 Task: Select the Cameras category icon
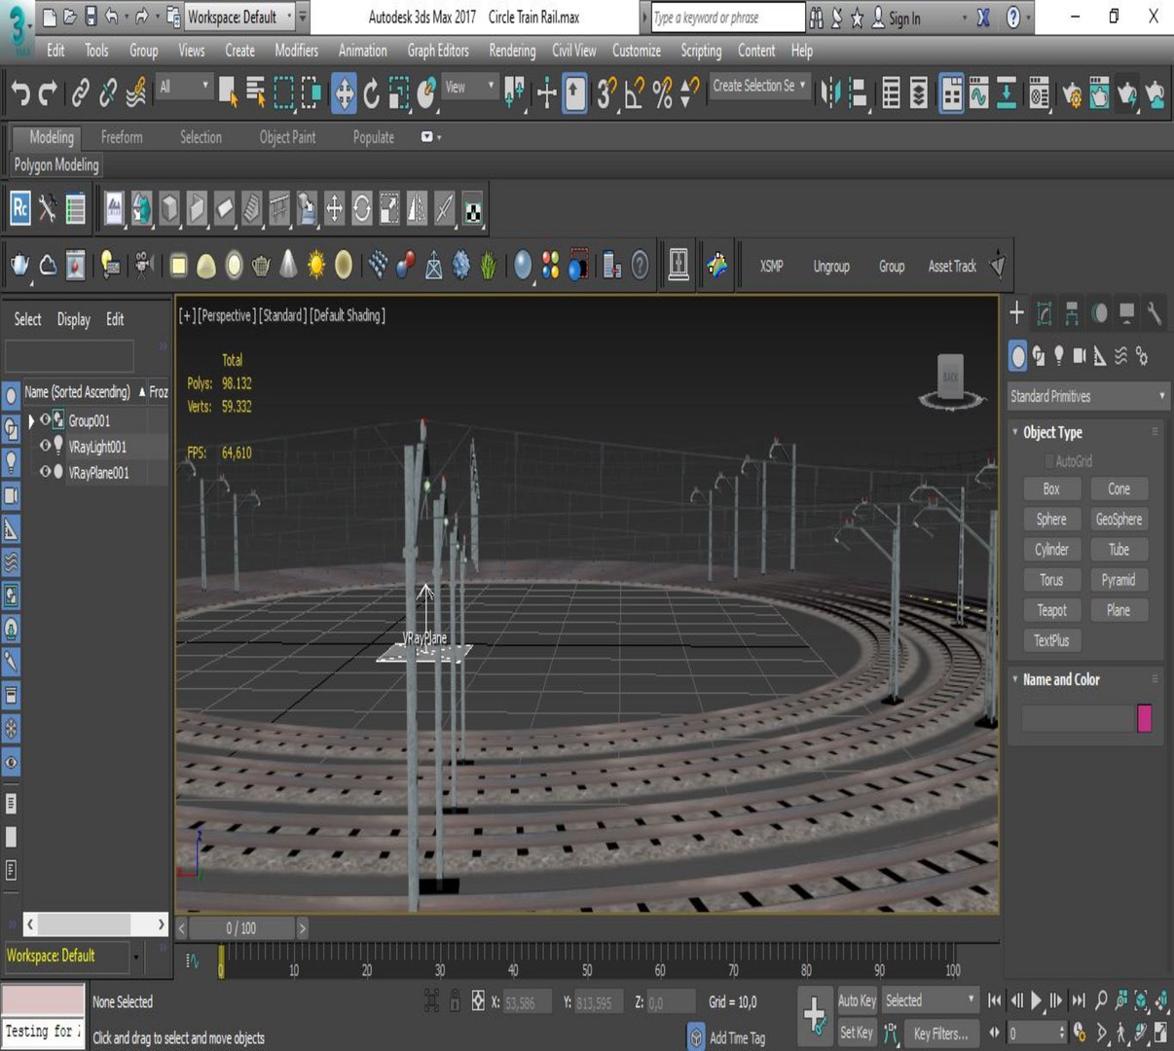[x=1080, y=356]
